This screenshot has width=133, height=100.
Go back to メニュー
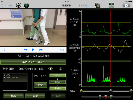pyautogui.click(x=7, y=5)
